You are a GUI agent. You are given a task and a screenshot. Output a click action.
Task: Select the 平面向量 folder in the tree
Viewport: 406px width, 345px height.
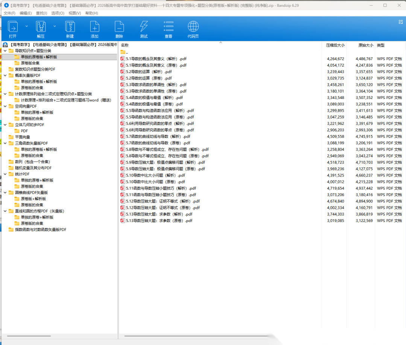pyautogui.click(x=22, y=137)
